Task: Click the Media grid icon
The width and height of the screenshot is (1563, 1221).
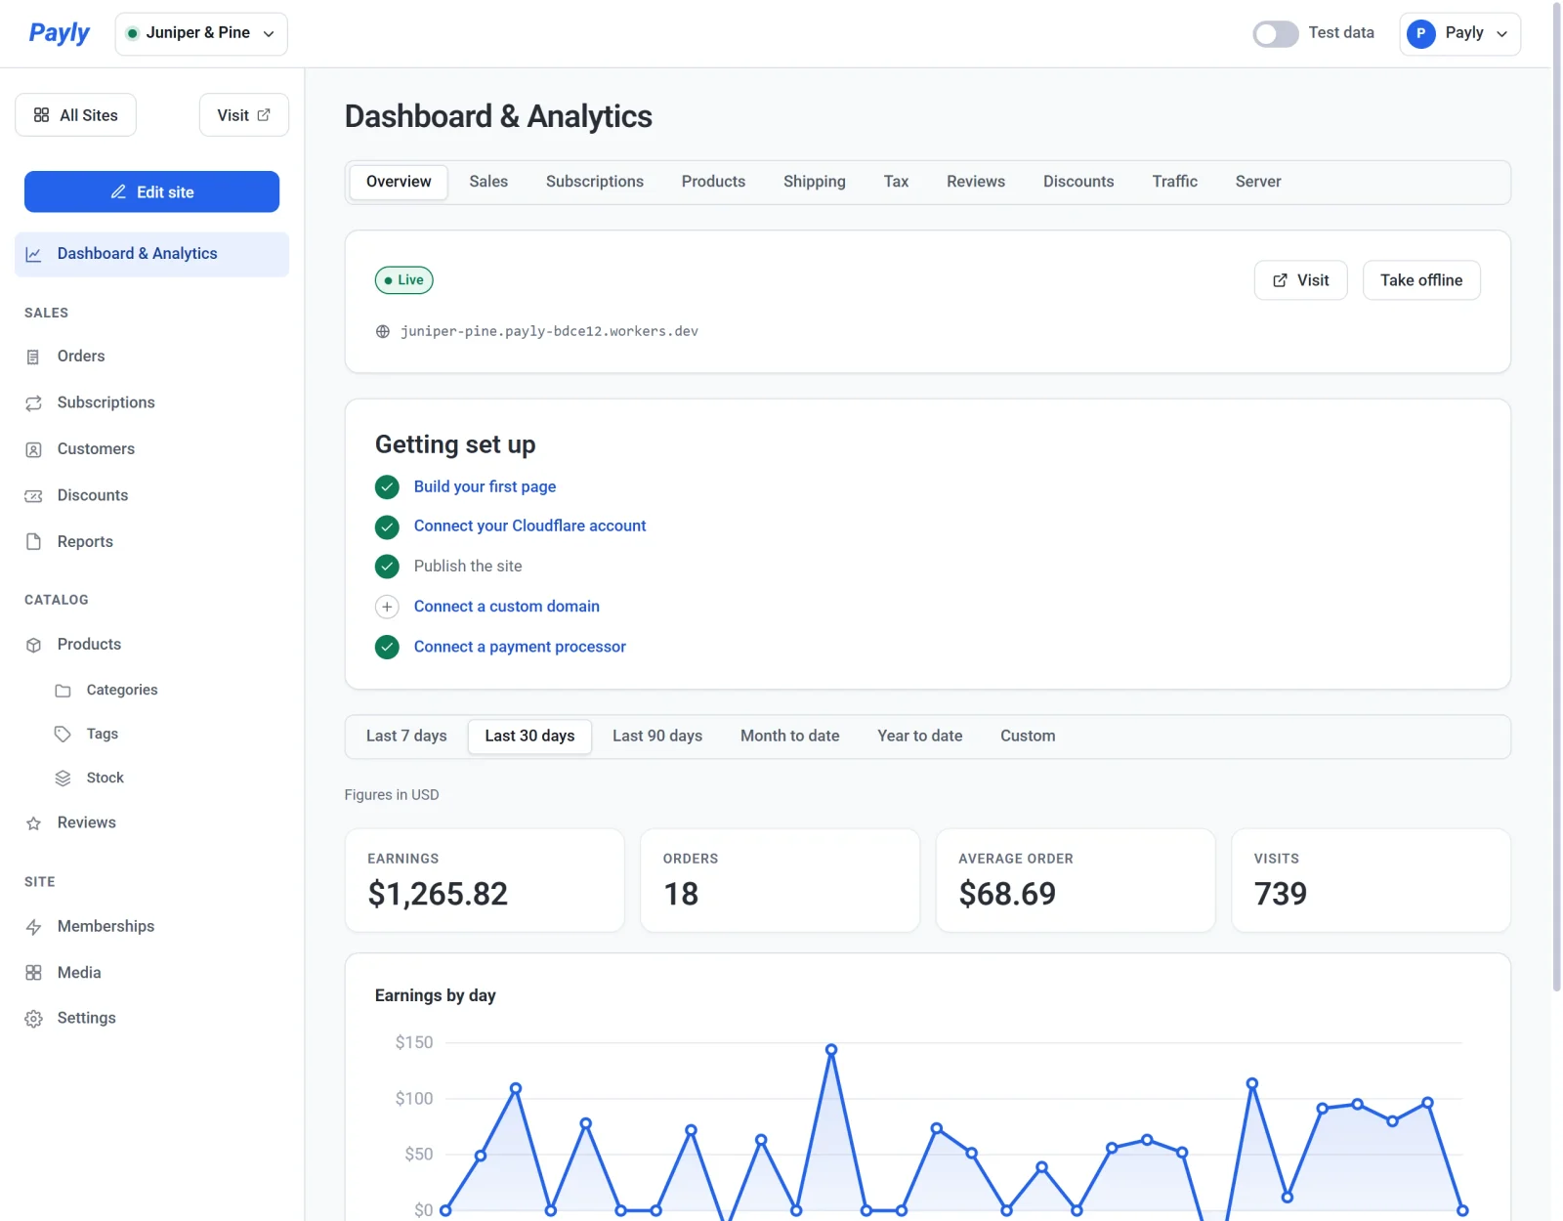Action: click(33, 973)
